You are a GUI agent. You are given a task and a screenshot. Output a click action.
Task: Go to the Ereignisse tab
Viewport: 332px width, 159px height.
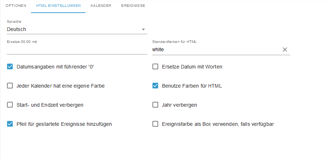(133, 6)
